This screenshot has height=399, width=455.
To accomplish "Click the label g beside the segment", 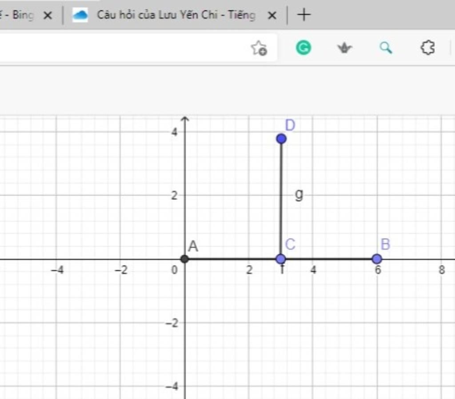I will point(299,195).
